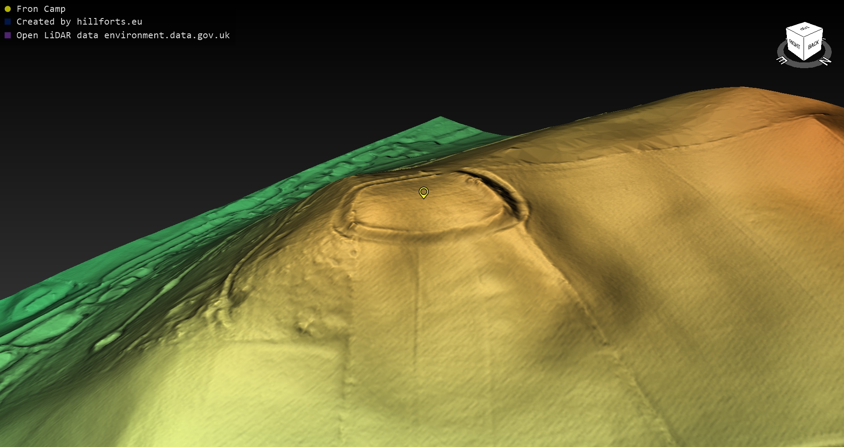Click the E compass letter
This screenshot has width=844, height=447.
(x=782, y=60)
